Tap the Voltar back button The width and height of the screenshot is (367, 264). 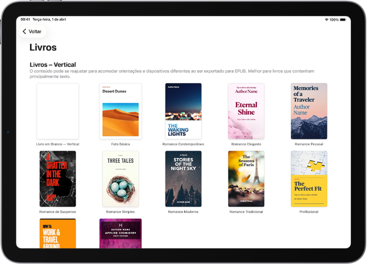coord(33,31)
